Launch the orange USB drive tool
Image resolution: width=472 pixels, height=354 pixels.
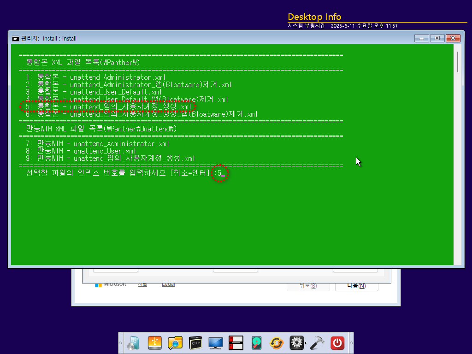(155, 343)
